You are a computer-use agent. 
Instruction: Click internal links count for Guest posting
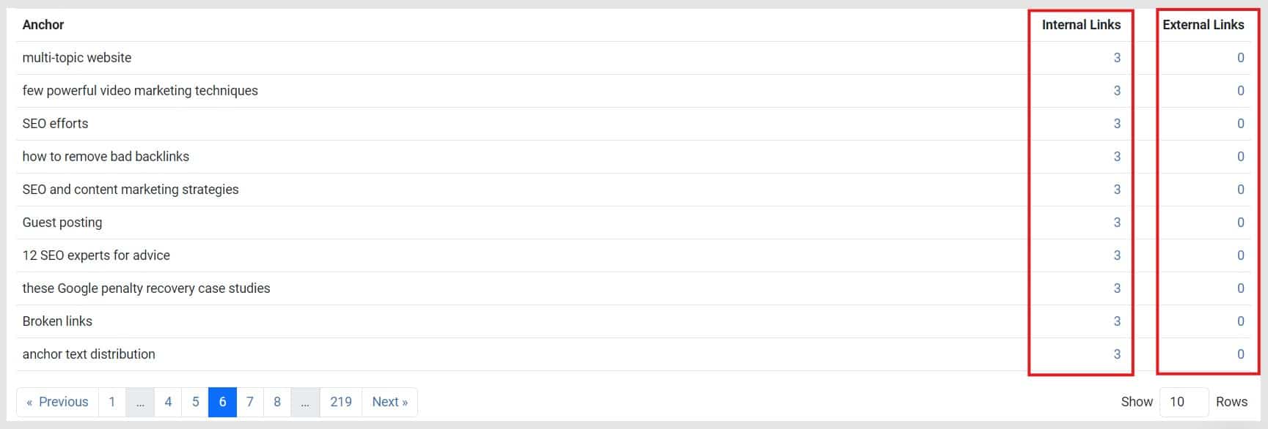[x=1117, y=223]
